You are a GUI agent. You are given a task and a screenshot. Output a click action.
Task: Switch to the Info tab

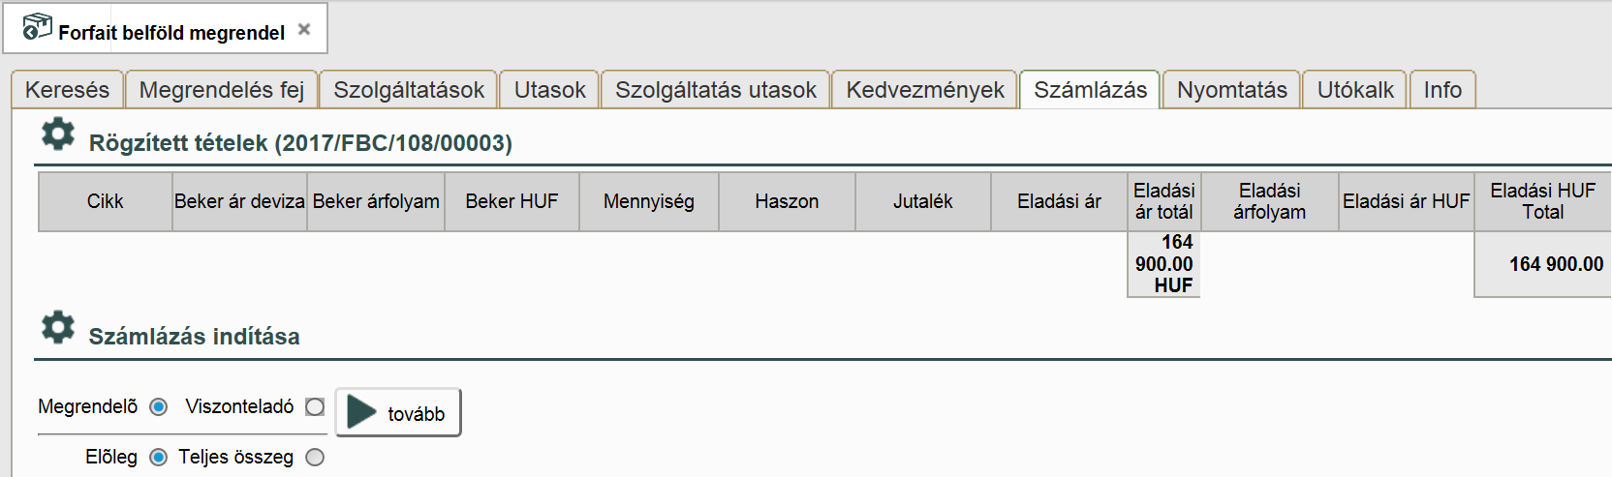click(x=1442, y=90)
